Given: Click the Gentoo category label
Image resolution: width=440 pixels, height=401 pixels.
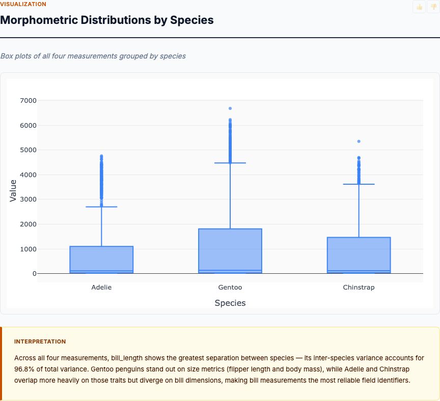Looking at the screenshot, I should tap(230, 287).
